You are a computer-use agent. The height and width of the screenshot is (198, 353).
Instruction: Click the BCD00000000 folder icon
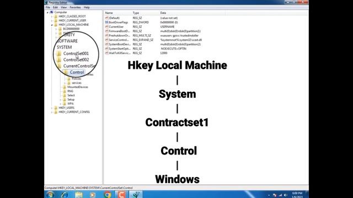(60, 29)
